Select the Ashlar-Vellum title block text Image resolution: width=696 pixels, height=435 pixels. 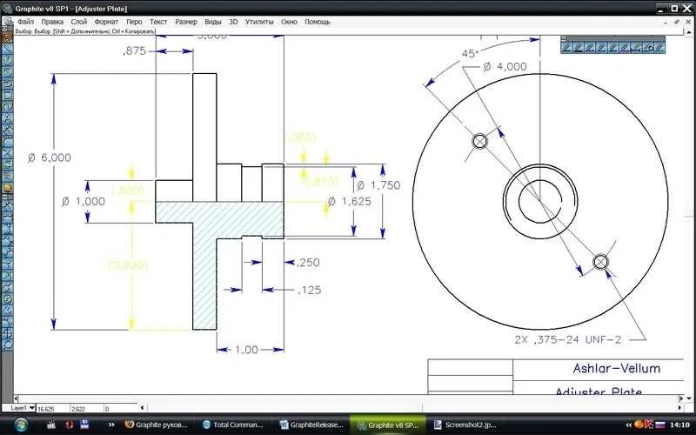point(617,368)
